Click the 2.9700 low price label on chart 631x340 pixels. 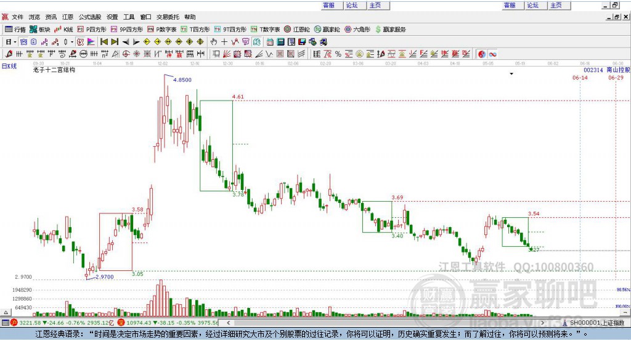[105, 277]
